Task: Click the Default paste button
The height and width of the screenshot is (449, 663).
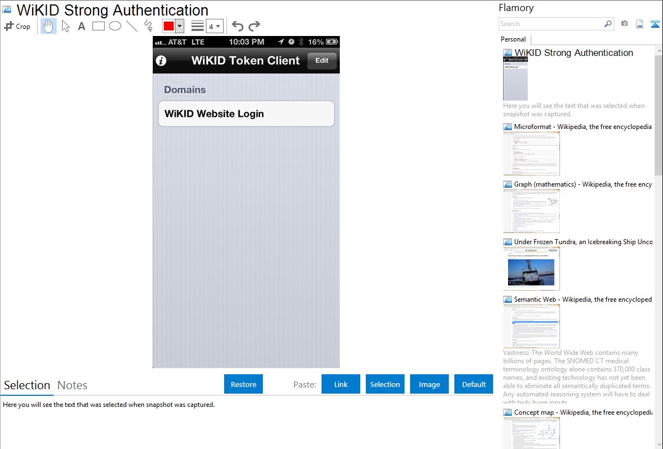Action: tap(474, 384)
